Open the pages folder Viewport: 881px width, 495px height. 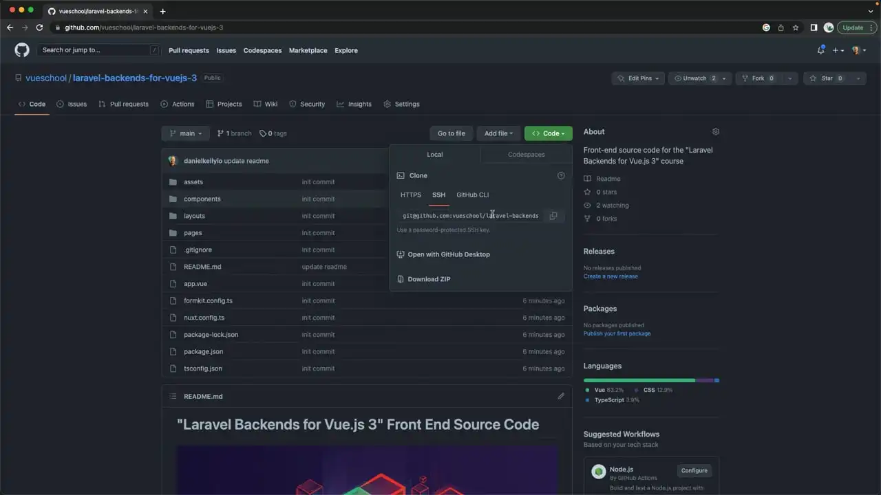pos(193,233)
